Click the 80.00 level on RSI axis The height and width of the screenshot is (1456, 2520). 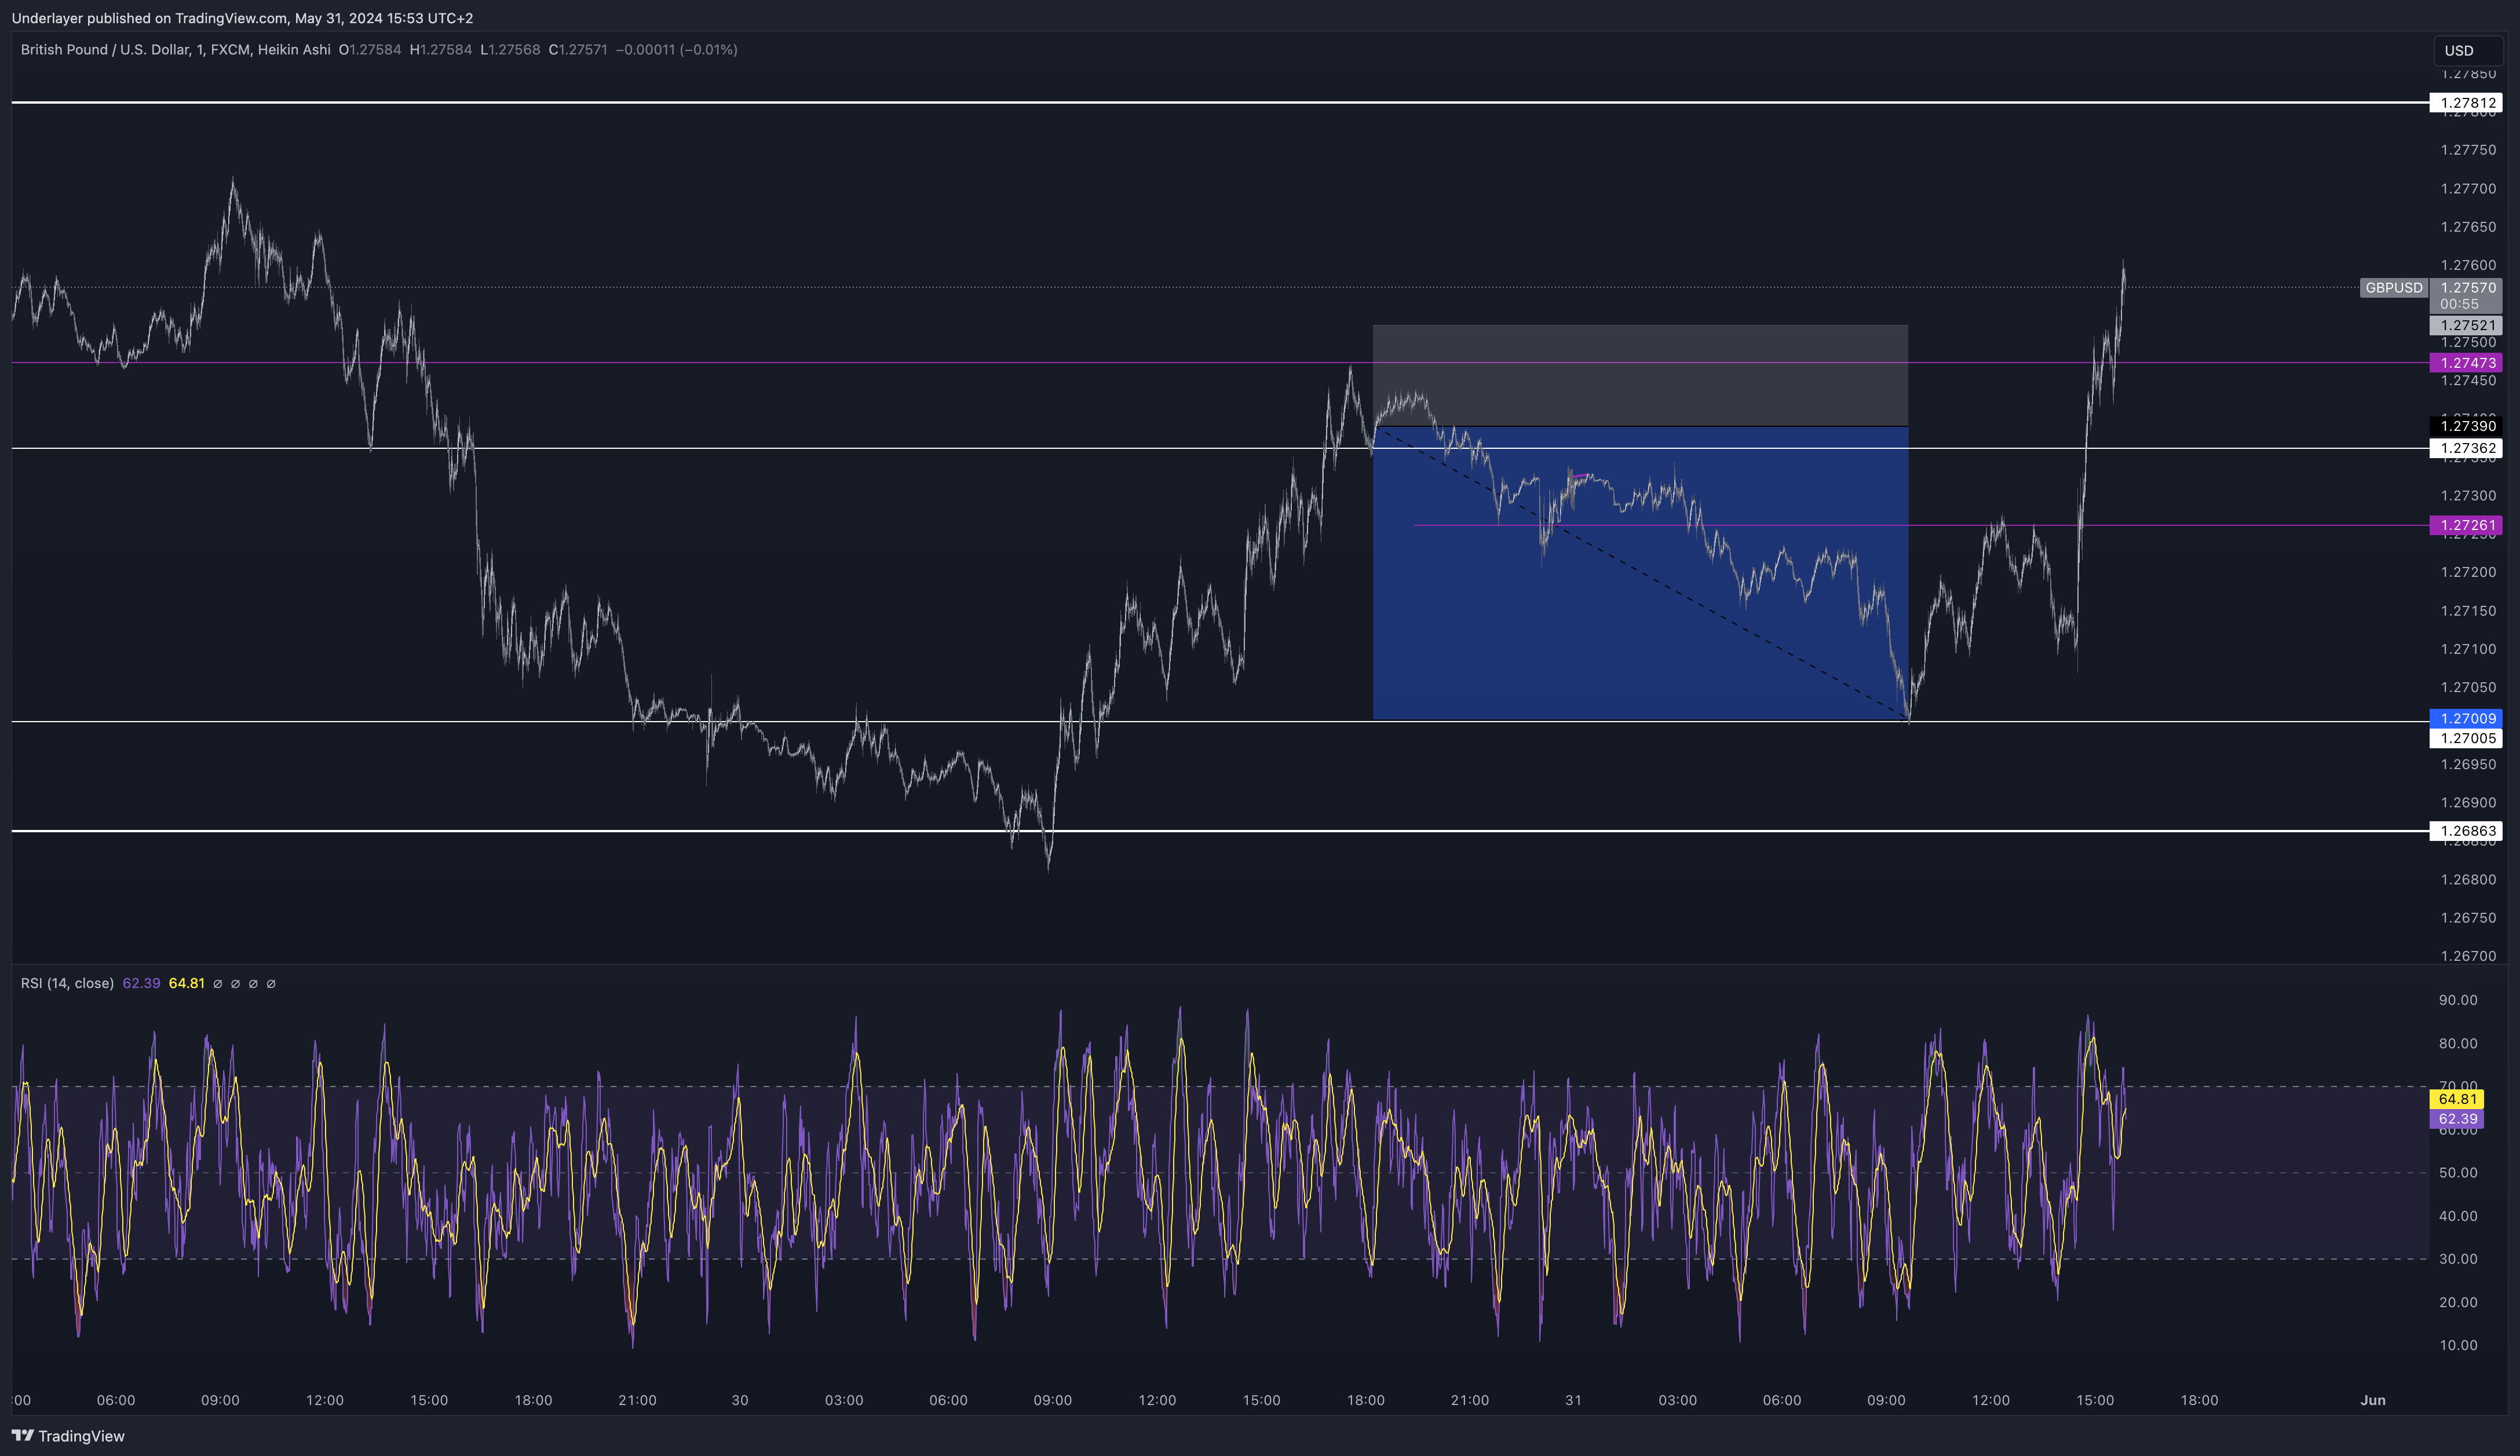point(2458,1044)
